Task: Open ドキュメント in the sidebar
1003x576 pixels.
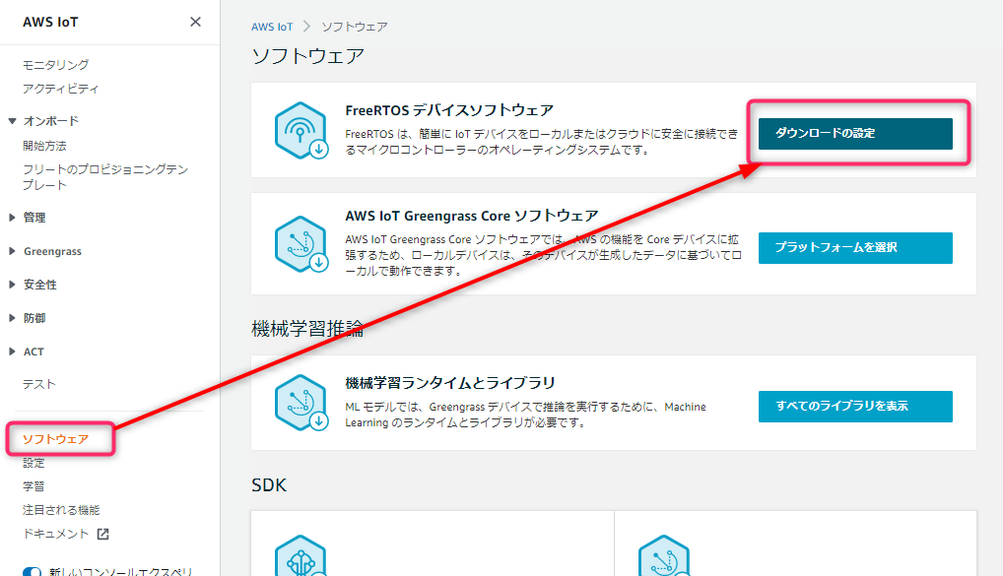Action: pos(55,534)
